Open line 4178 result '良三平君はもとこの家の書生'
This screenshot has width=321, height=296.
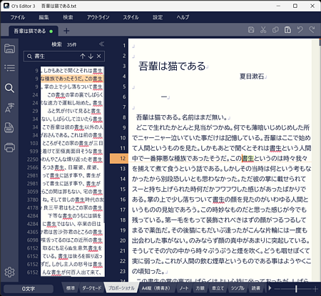coord(73,208)
